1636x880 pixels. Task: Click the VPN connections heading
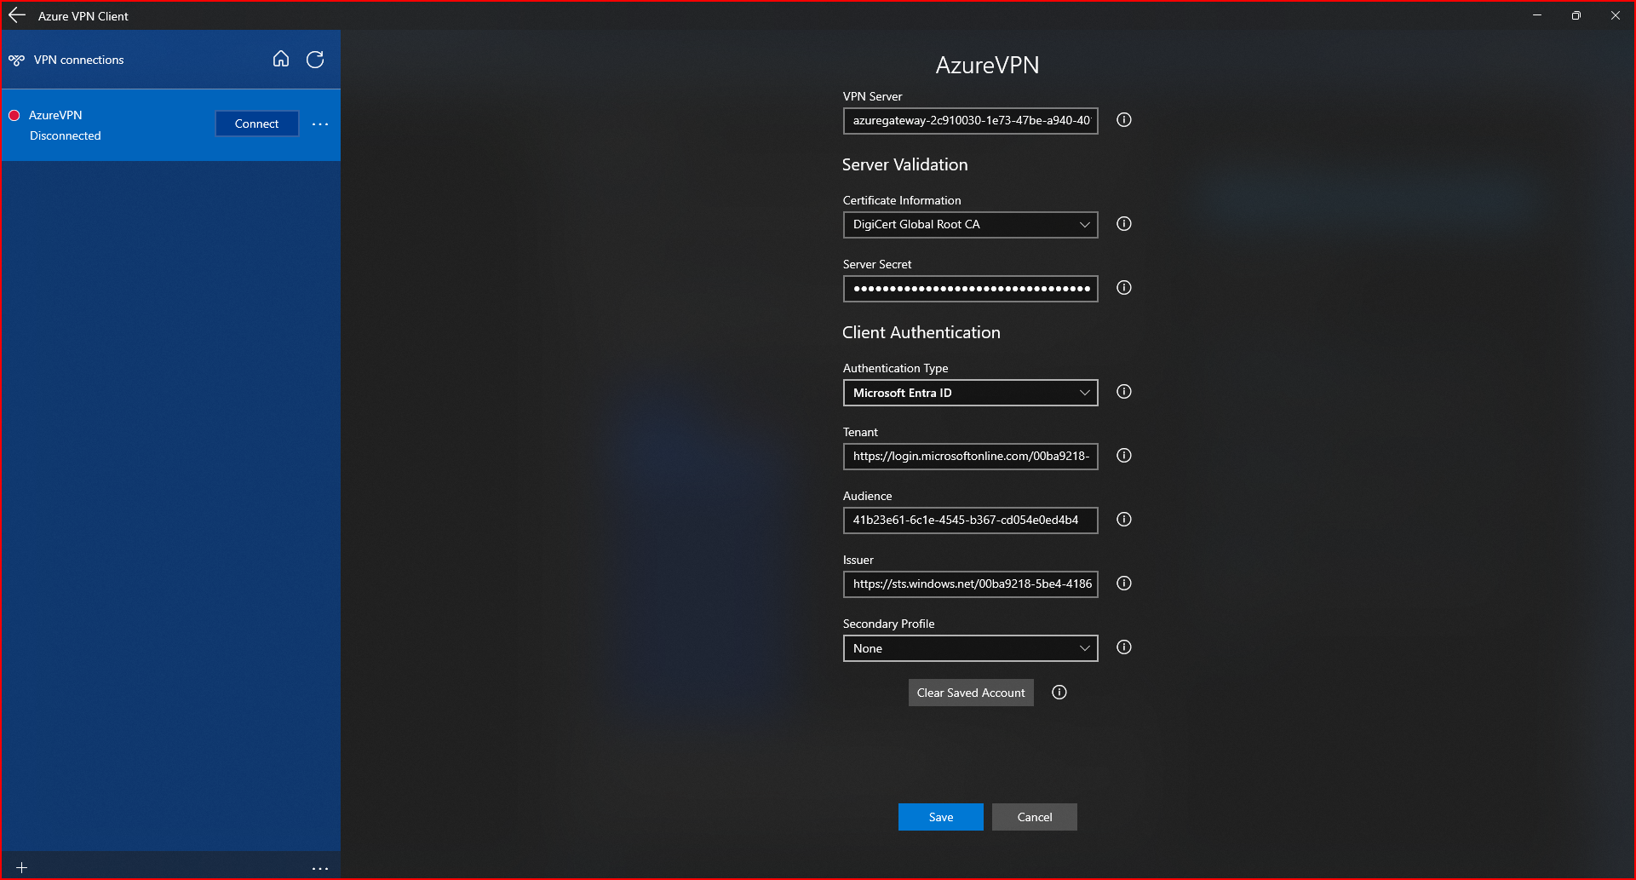pyautogui.click(x=78, y=60)
